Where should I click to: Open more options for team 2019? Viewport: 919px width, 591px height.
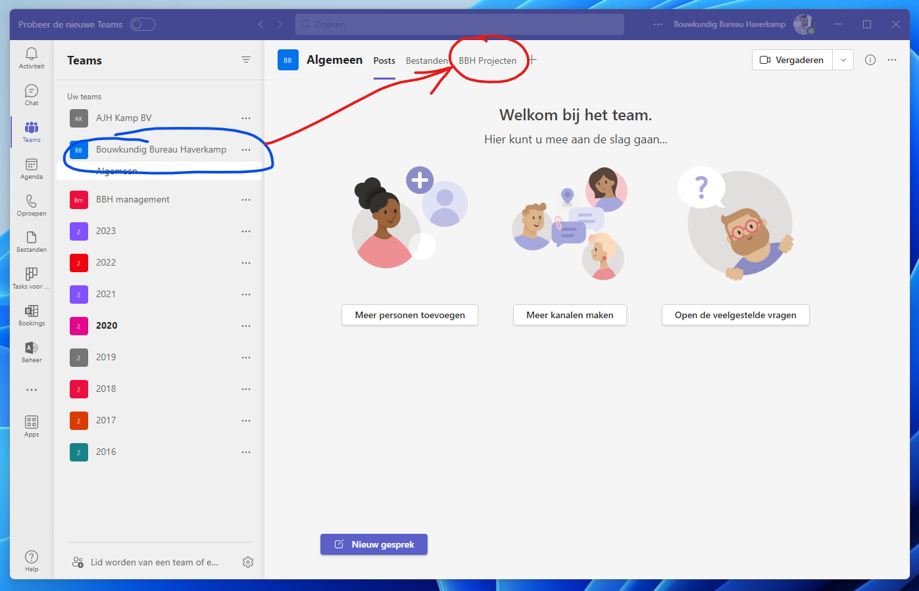click(x=246, y=358)
